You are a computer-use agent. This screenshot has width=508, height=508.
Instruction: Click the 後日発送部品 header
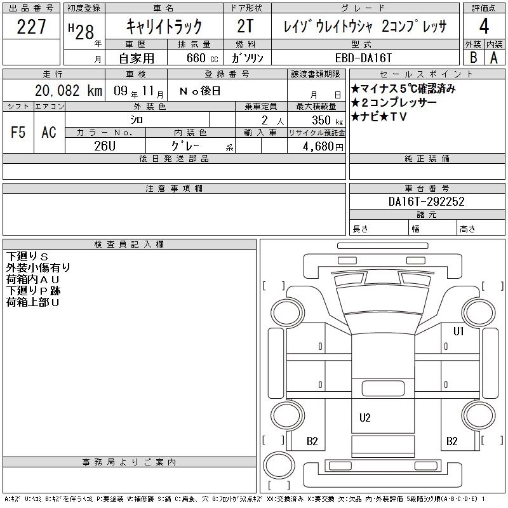point(174,159)
